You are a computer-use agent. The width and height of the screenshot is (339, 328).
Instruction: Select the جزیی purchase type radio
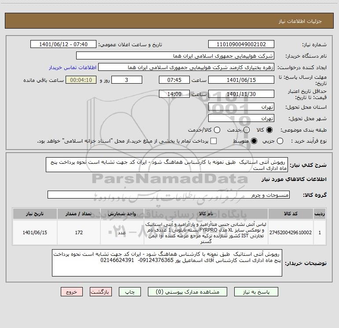(x=280, y=141)
